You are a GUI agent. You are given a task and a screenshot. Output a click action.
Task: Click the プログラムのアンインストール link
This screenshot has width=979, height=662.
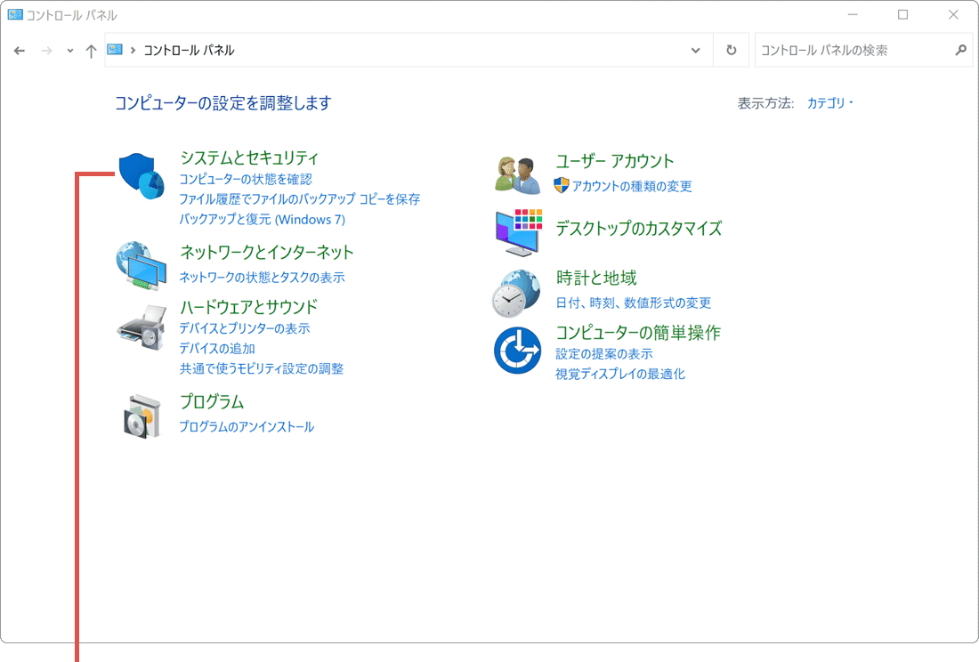click(x=247, y=426)
